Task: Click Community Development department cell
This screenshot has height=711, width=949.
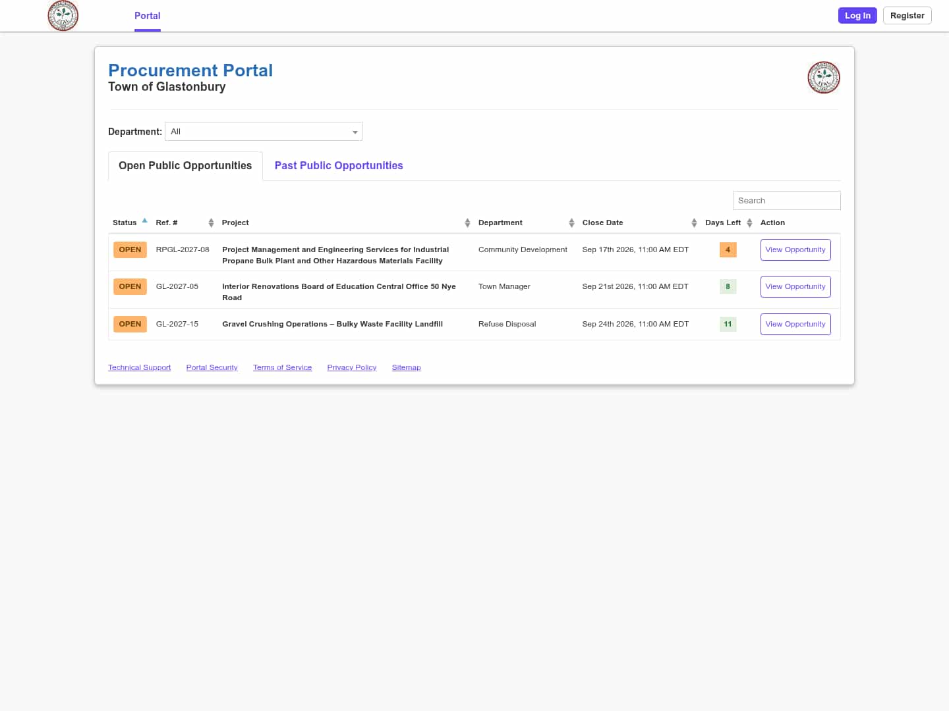Action: click(x=523, y=250)
